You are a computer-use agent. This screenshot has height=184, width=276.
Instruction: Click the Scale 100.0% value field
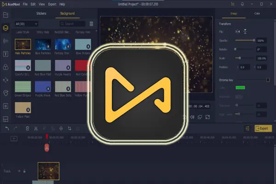point(261,58)
